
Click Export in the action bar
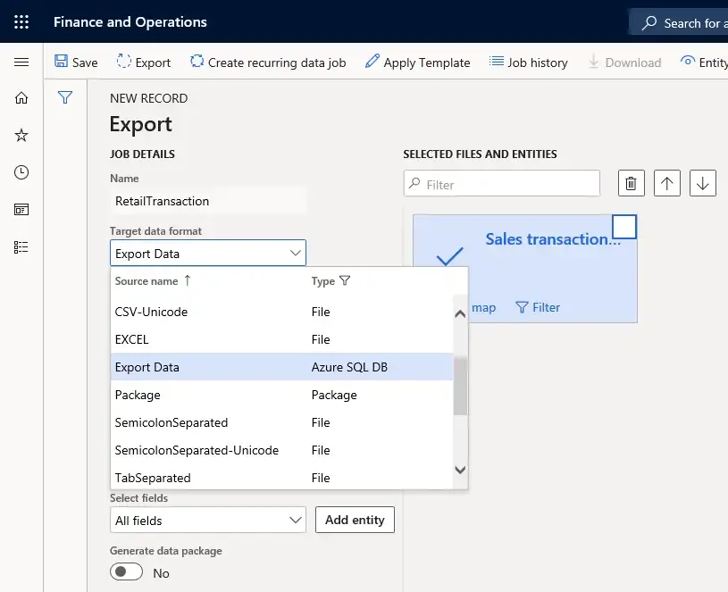(x=144, y=63)
